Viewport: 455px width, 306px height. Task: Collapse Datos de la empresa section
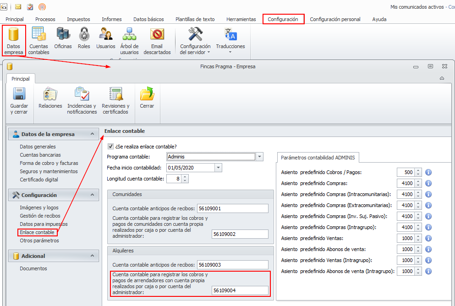tap(92, 134)
